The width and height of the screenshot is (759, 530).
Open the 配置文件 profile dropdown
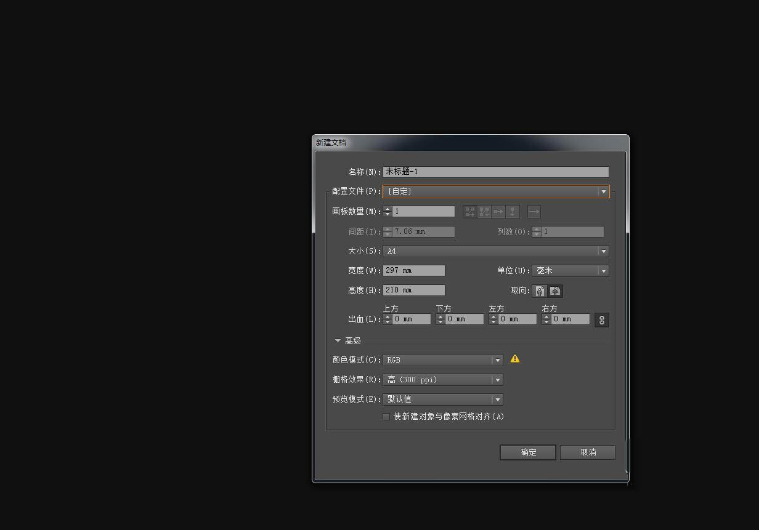click(x=496, y=191)
